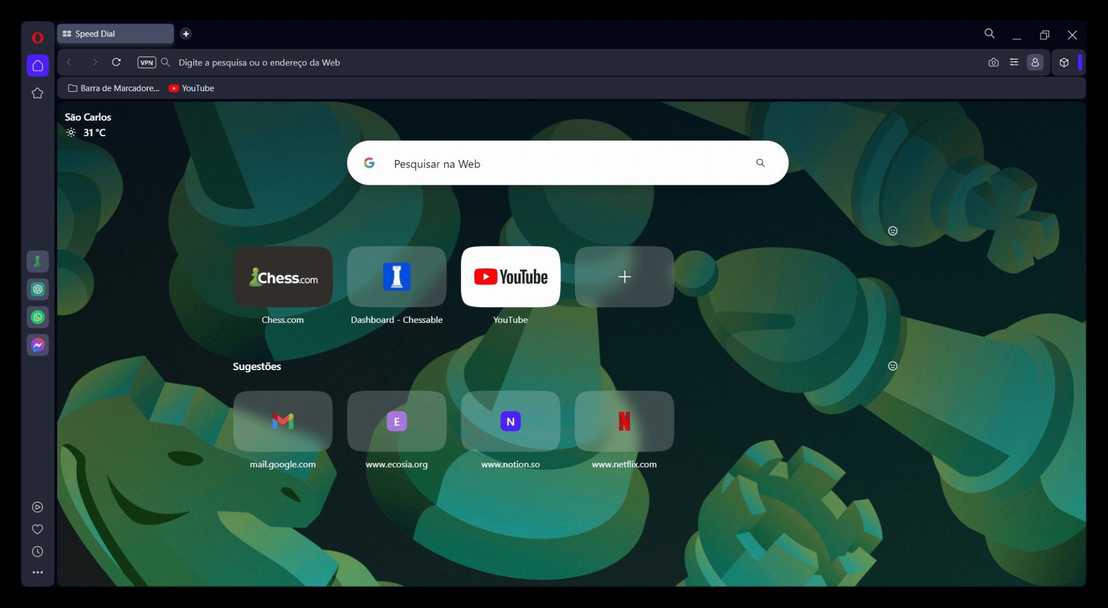Open the mail.google.com suggestion
1108x608 pixels.
283,422
